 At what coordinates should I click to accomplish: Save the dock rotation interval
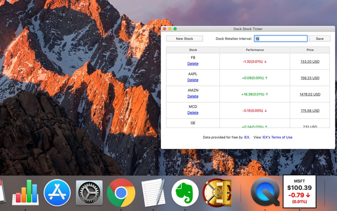coord(320,38)
